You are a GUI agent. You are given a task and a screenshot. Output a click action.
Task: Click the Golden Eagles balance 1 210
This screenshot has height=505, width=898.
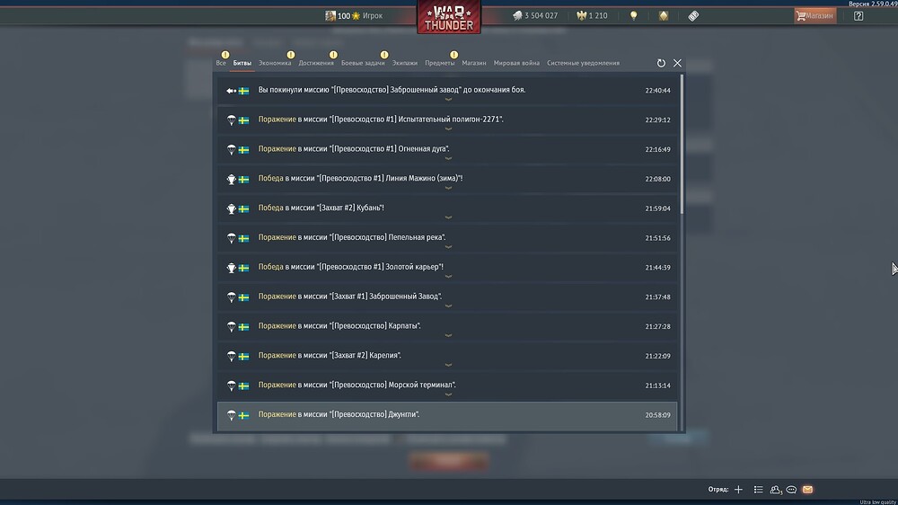[592, 15]
